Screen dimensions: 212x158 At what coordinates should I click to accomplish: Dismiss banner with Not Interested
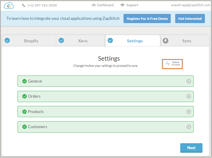click(190, 19)
